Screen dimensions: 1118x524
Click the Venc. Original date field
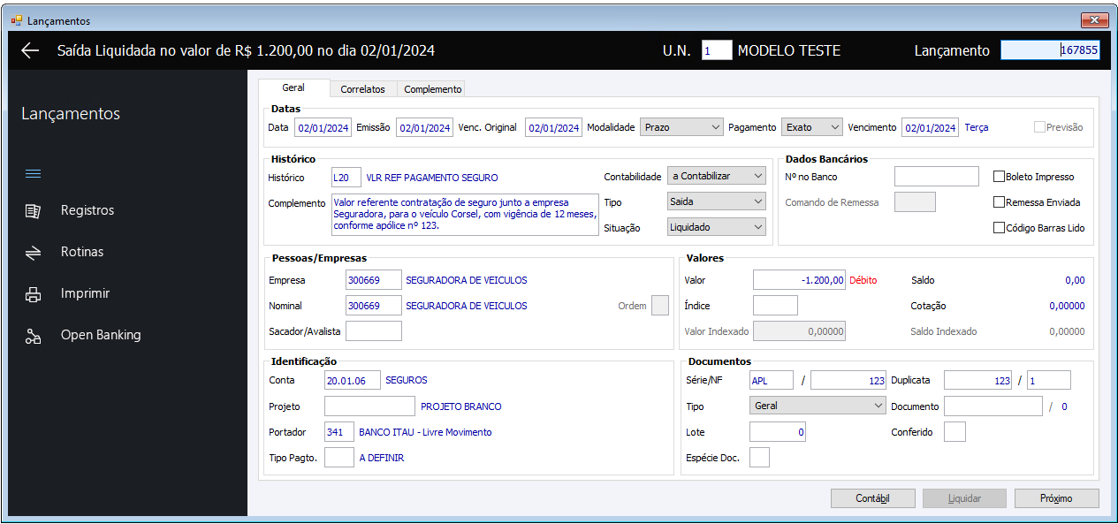pos(553,127)
